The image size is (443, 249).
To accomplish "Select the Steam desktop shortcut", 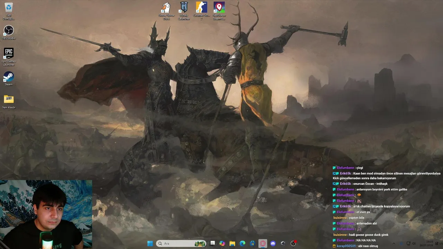I will pyautogui.click(x=9, y=79).
